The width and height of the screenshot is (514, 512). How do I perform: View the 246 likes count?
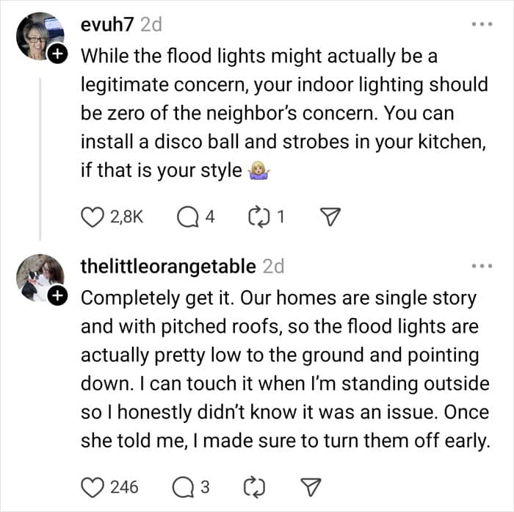click(x=124, y=487)
